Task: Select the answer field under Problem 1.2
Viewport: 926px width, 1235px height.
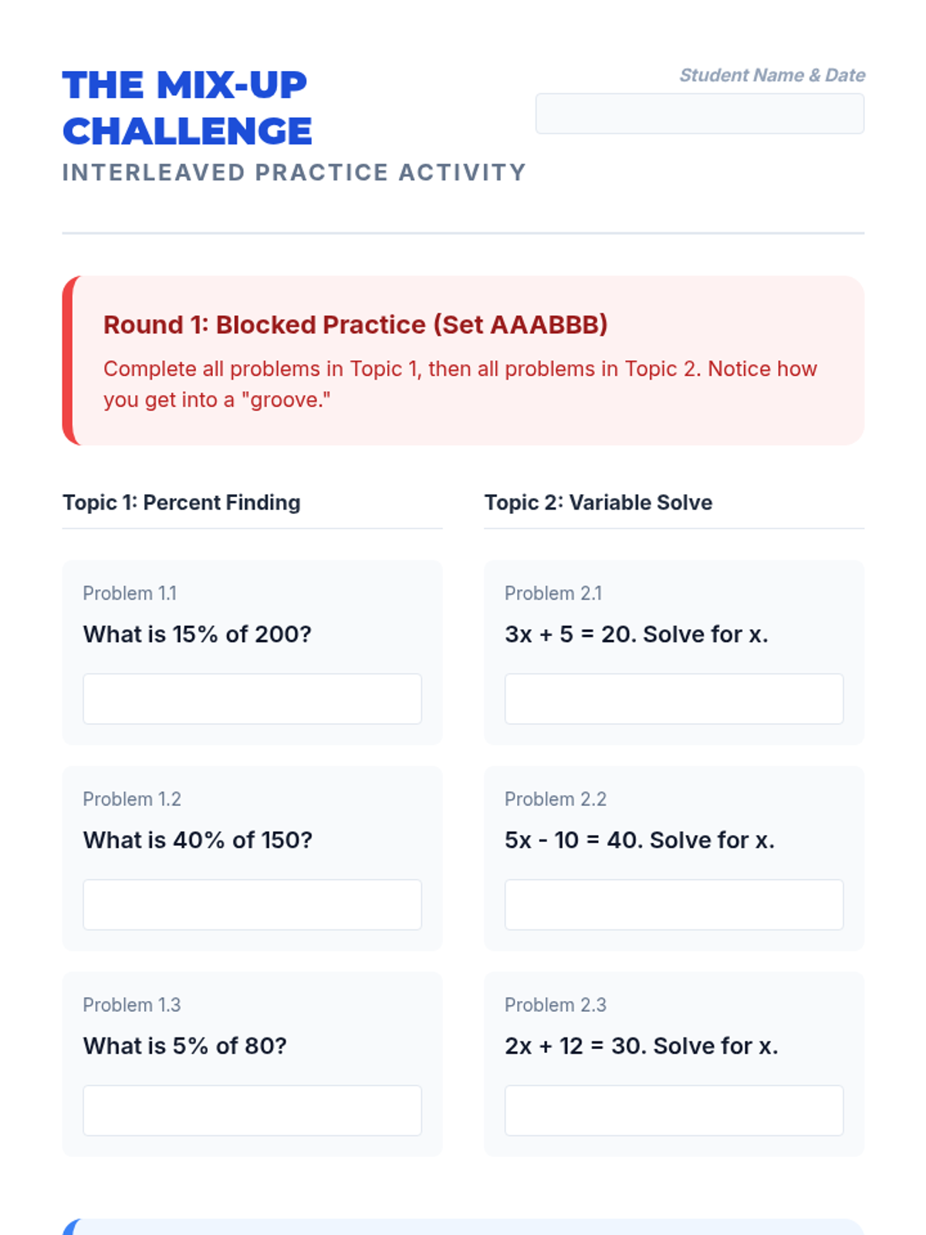Action: [252, 905]
